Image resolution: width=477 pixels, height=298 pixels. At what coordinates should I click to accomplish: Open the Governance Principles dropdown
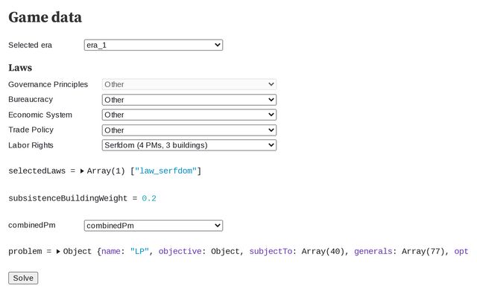[x=189, y=85]
